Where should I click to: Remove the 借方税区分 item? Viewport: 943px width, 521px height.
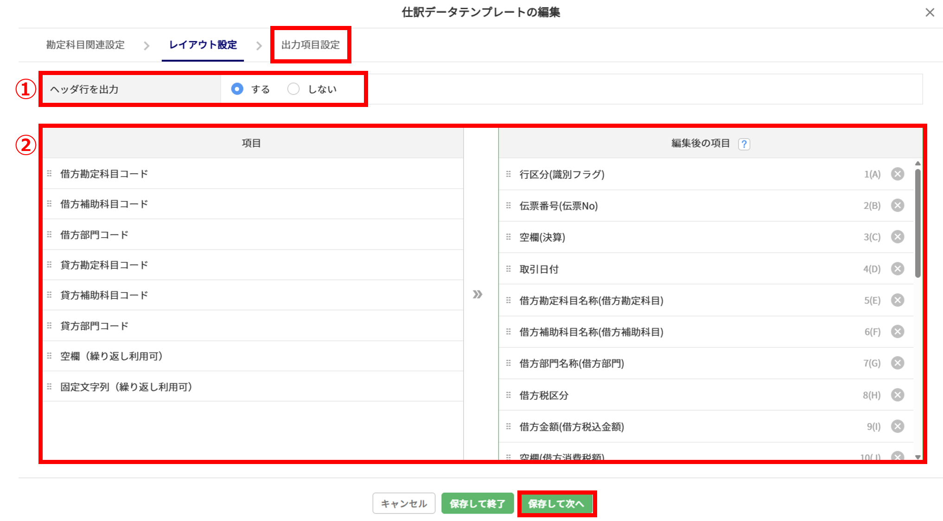[x=898, y=395]
